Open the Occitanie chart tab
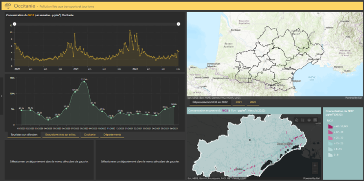 (x=90, y=135)
